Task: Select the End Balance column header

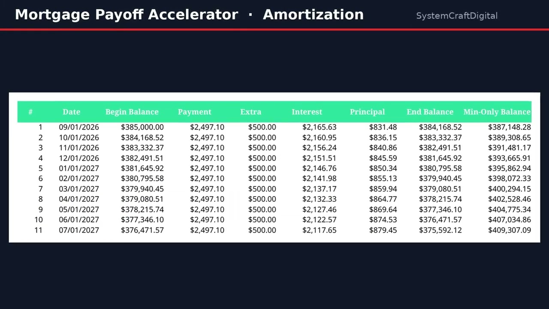Action: (430, 112)
